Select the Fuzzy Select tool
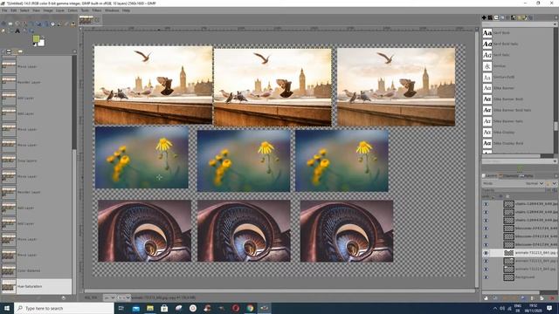559x314 pixels. [24, 24]
